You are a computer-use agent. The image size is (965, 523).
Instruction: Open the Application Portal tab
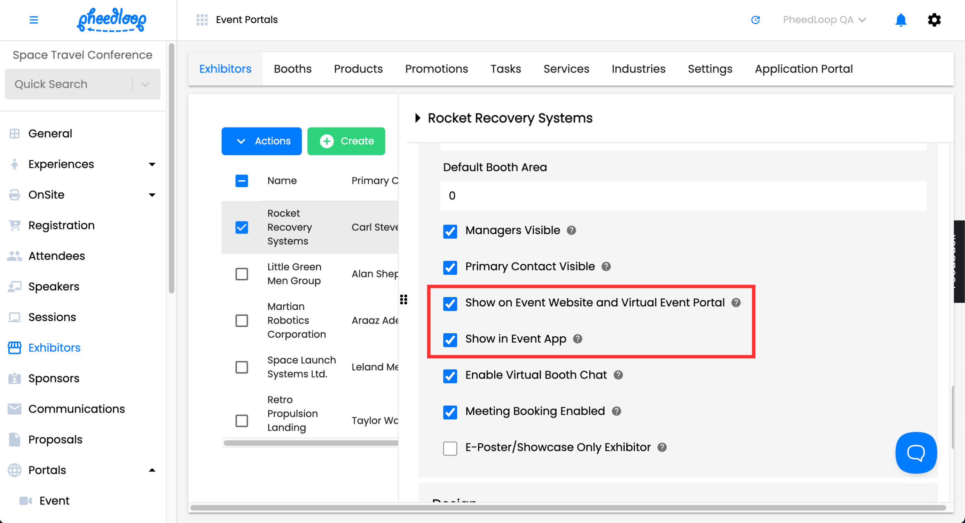(x=803, y=69)
